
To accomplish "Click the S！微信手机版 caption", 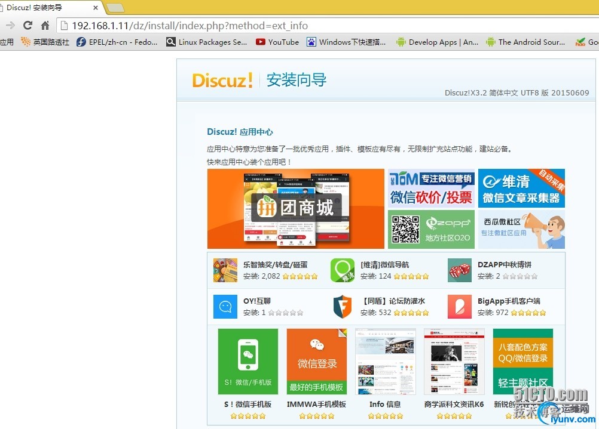I will [x=248, y=404].
